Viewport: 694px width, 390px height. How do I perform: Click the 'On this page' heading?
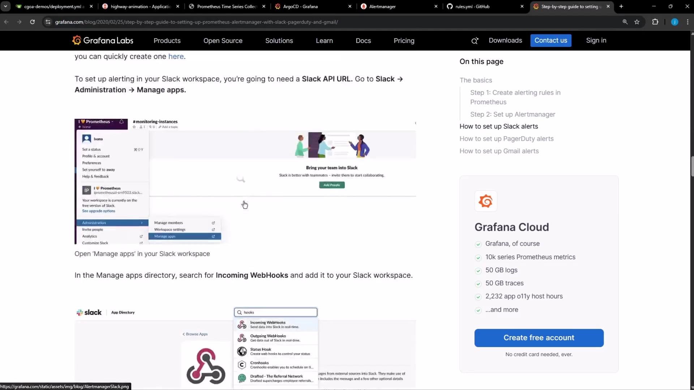point(481,61)
